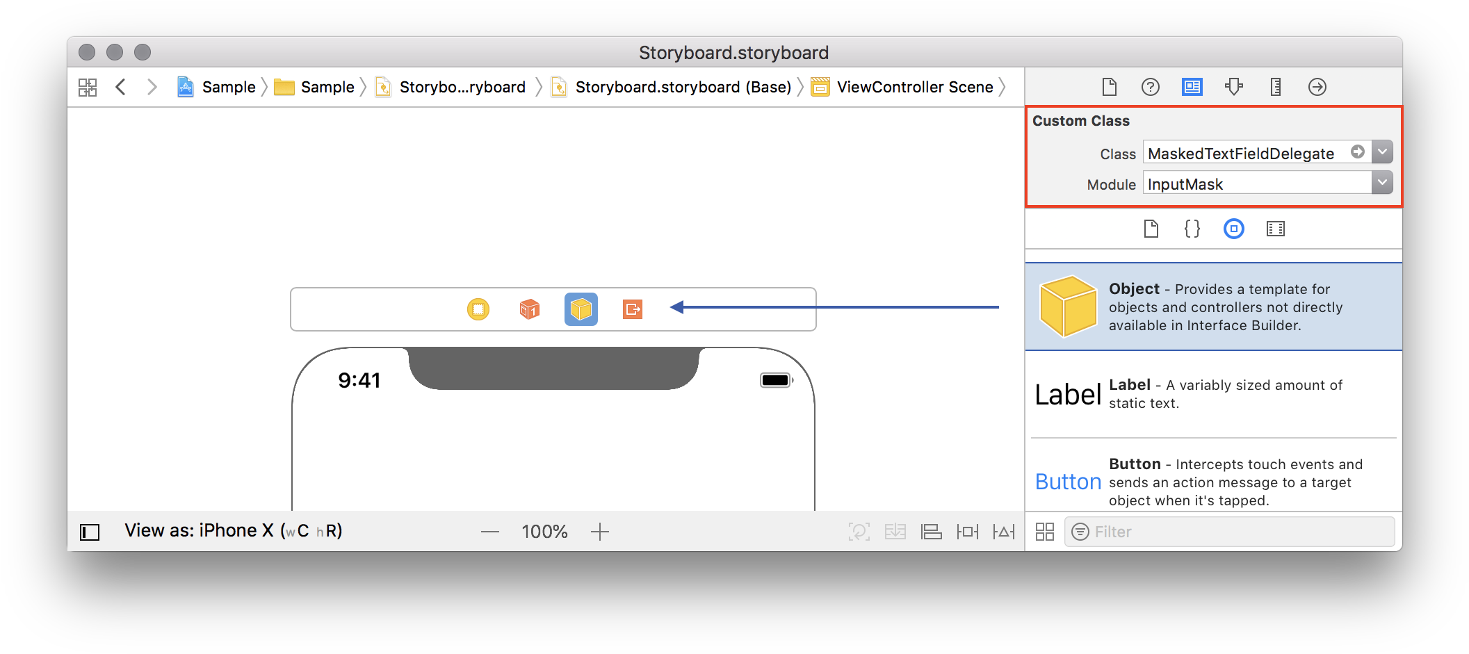
Task: Open the Size inspector
Action: pyautogui.click(x=1274, y=87)
